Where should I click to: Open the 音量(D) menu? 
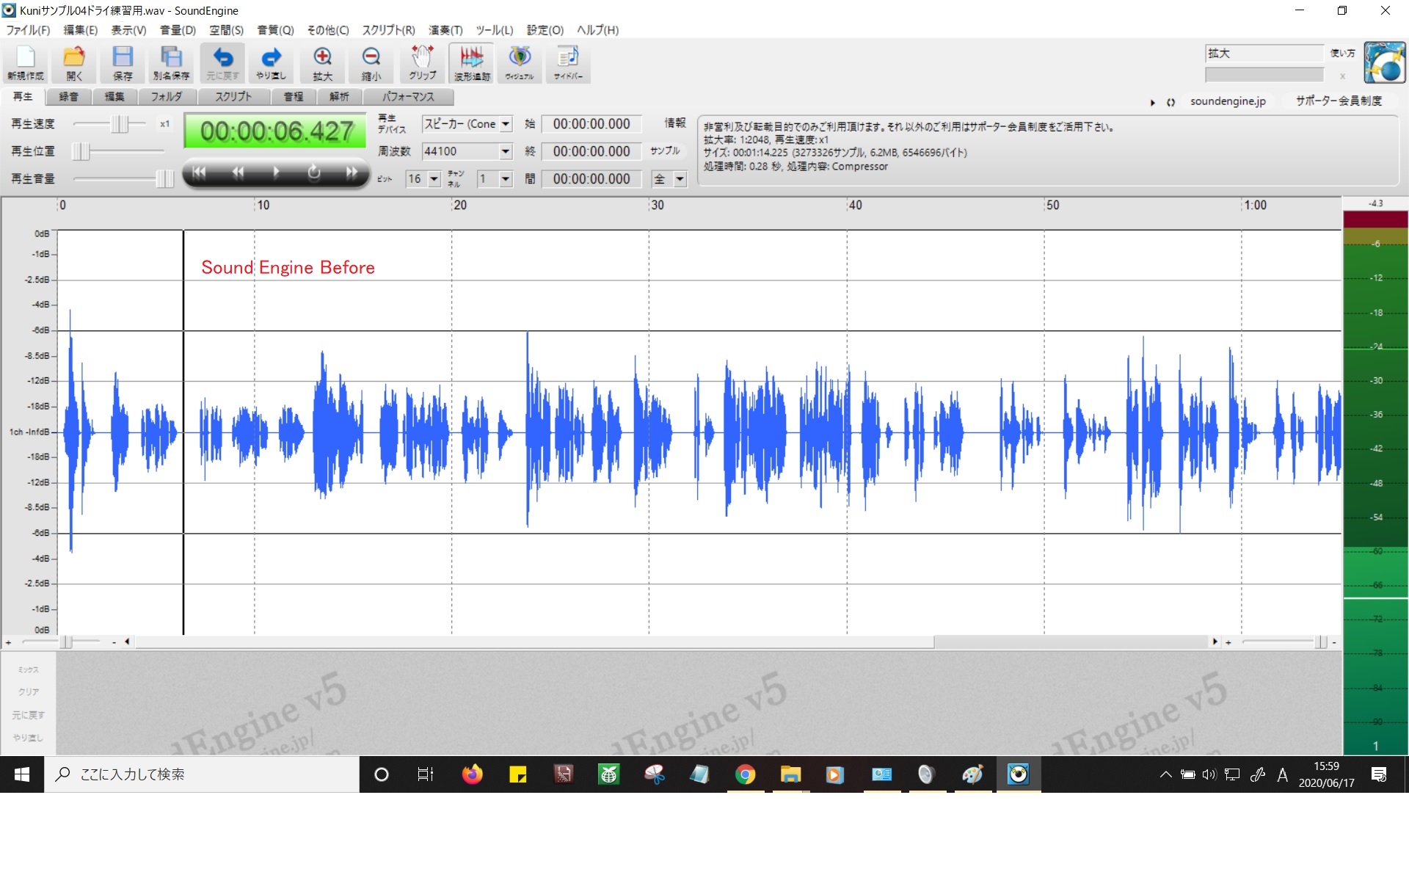pyautogui.click(x=178, y=30)
